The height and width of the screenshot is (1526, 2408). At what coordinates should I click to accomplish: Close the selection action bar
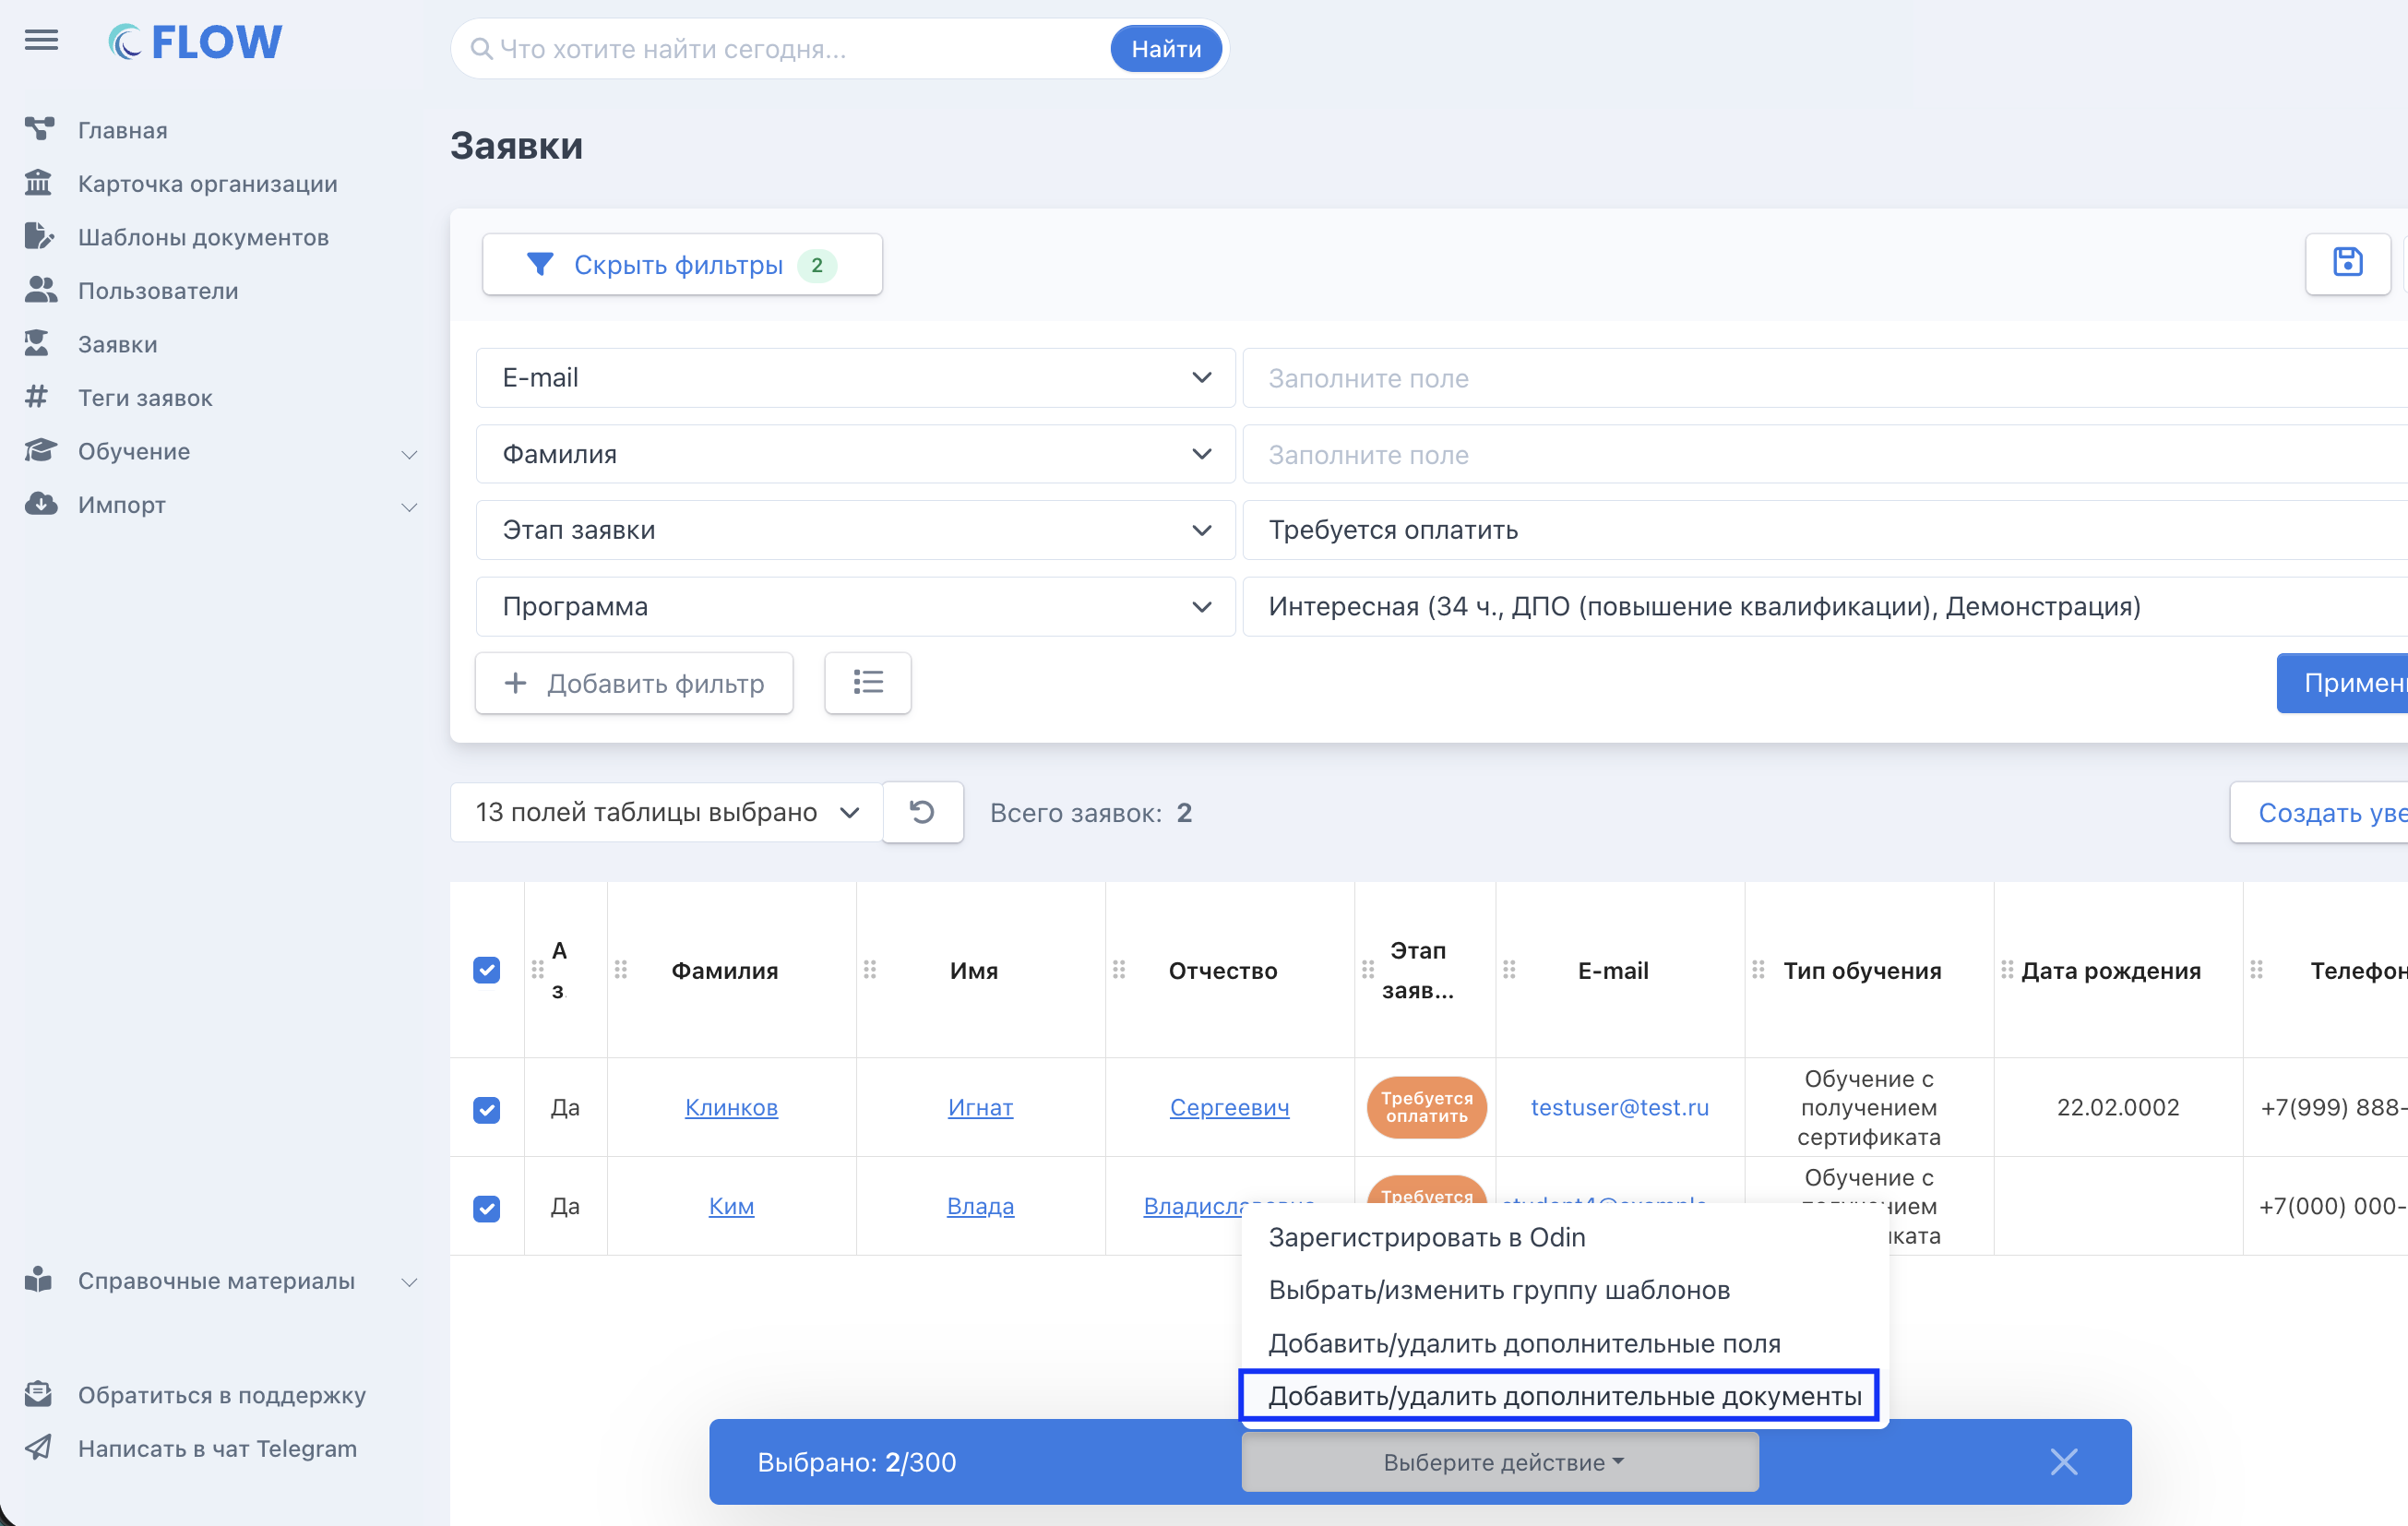coord(2064,1462)
